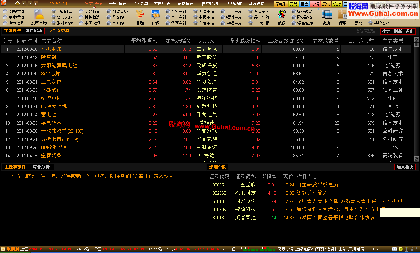Open 系统设置 menu
Image resolution: width=420 pixels, height=253 pixels.
[256, 4]
